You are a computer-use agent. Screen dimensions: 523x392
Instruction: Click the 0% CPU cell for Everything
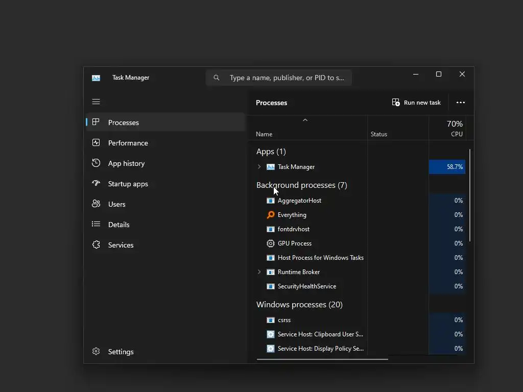(x=447, y=215)
